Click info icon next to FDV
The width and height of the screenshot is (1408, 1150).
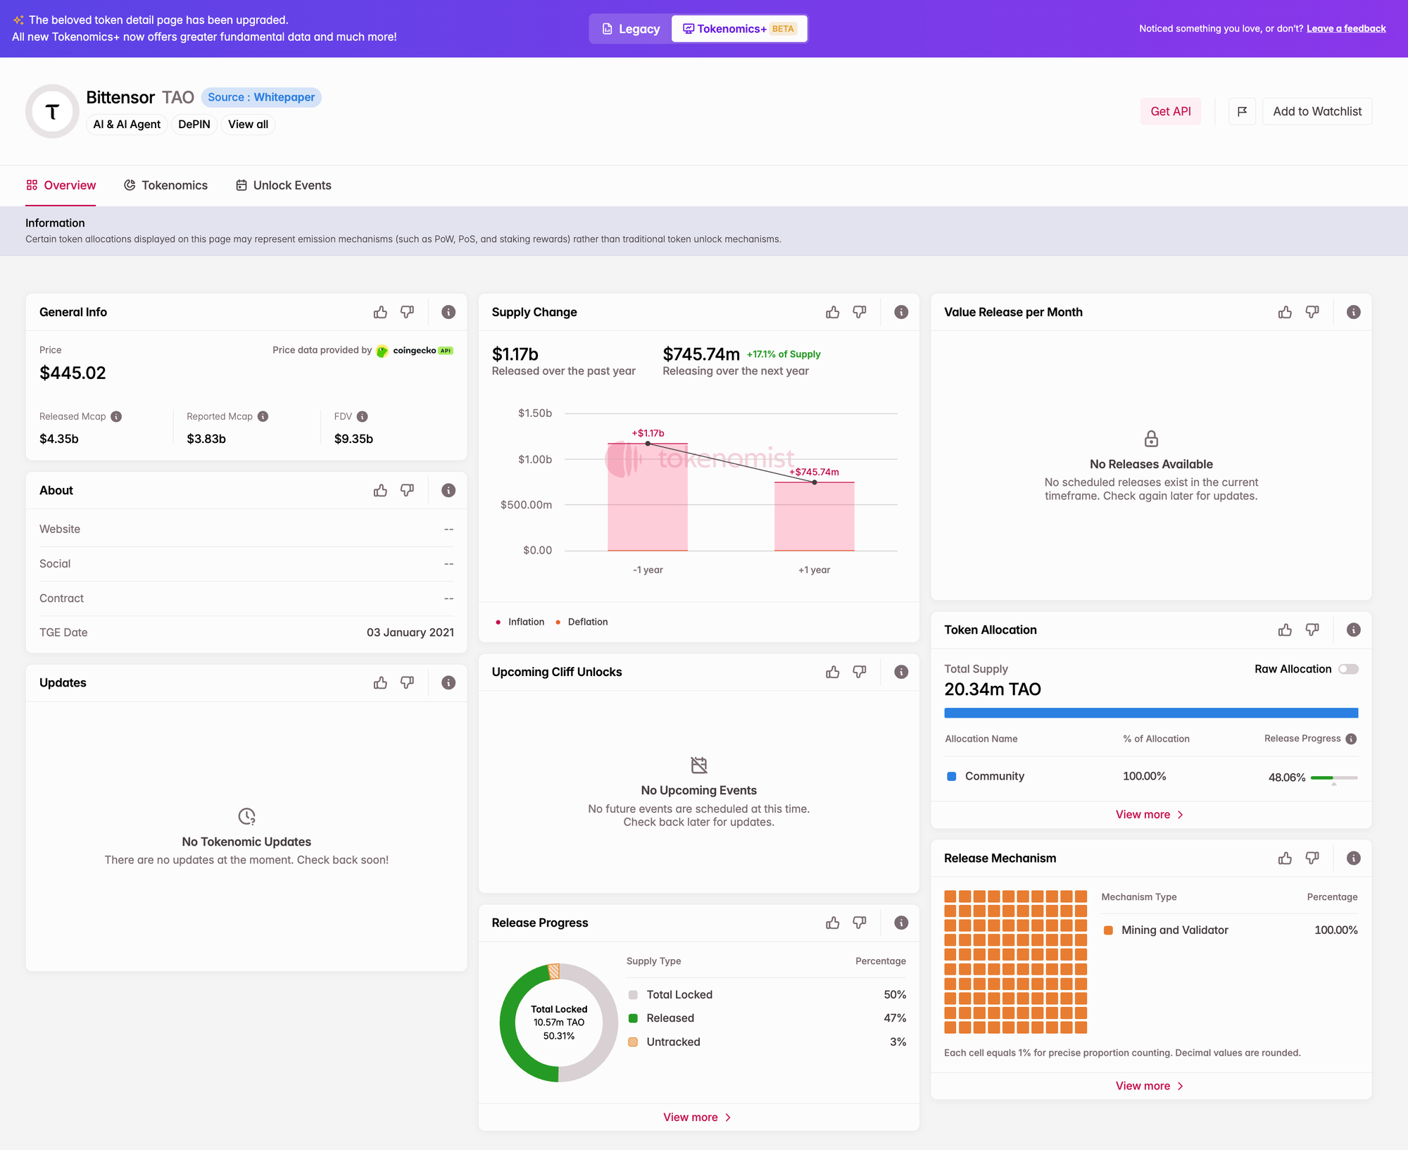[x=363, y=416]
